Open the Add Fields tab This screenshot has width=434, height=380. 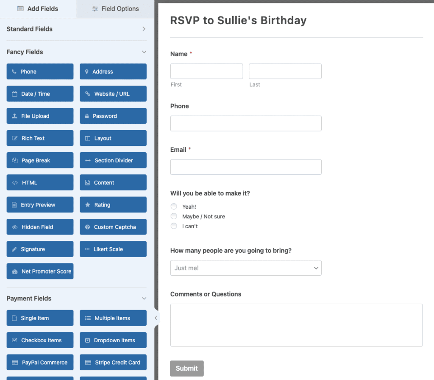coord(38,8)
